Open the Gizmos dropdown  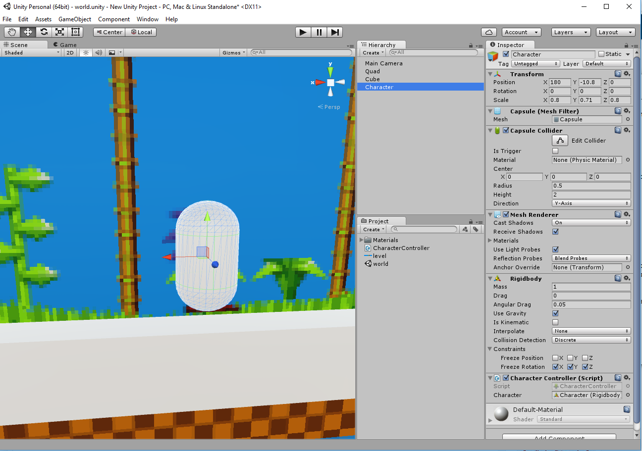click(234, 52)
